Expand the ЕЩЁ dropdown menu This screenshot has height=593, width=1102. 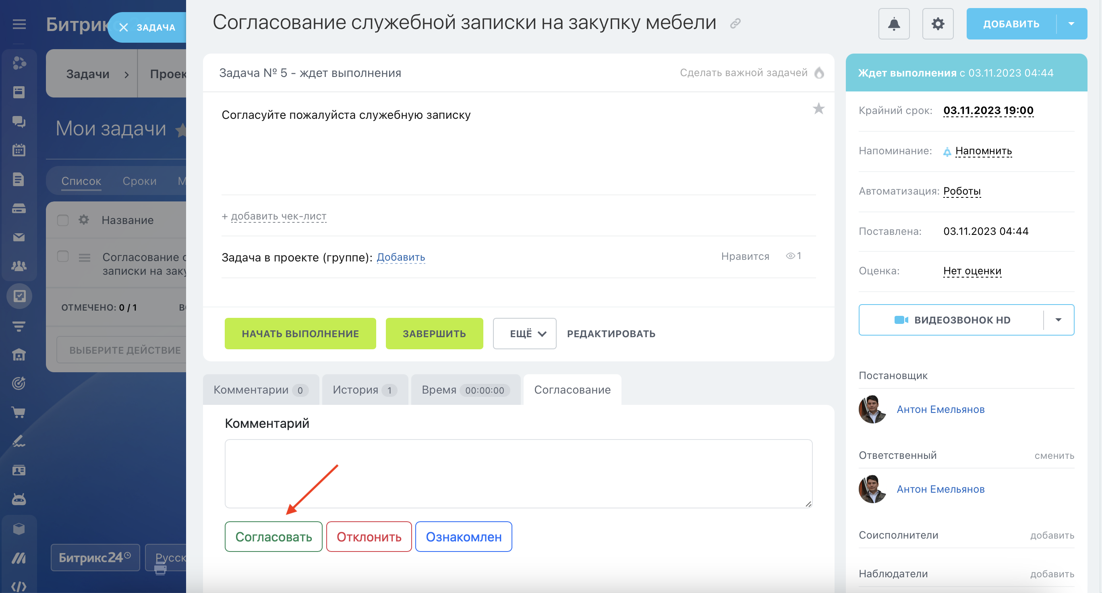(524, 334)
